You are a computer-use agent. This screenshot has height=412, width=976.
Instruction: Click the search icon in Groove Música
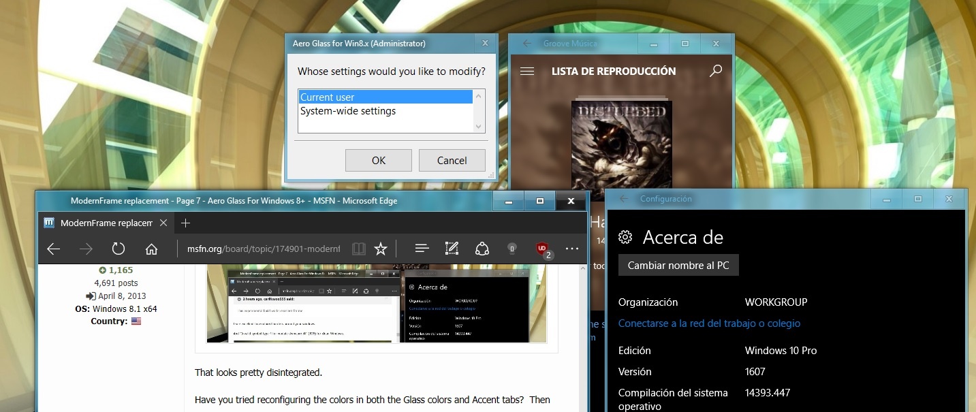(715, 71)
